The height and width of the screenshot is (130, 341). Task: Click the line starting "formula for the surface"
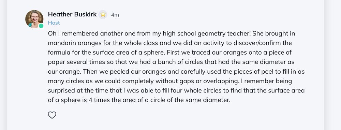pos(169,53)
